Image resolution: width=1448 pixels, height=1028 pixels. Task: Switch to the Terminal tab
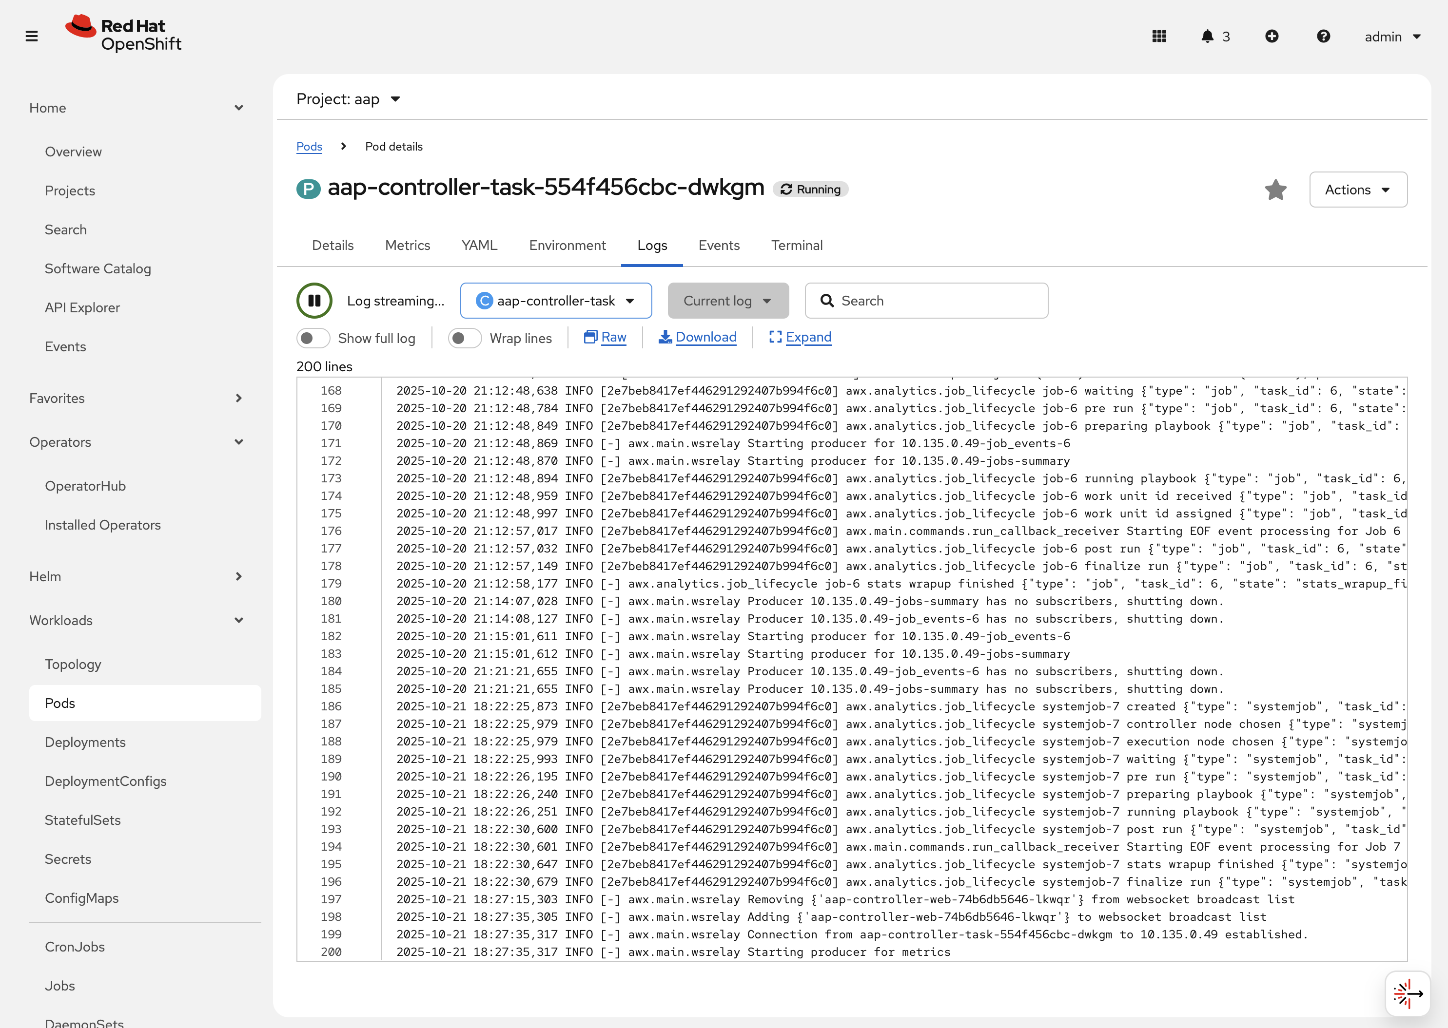(x=797, y=246)
